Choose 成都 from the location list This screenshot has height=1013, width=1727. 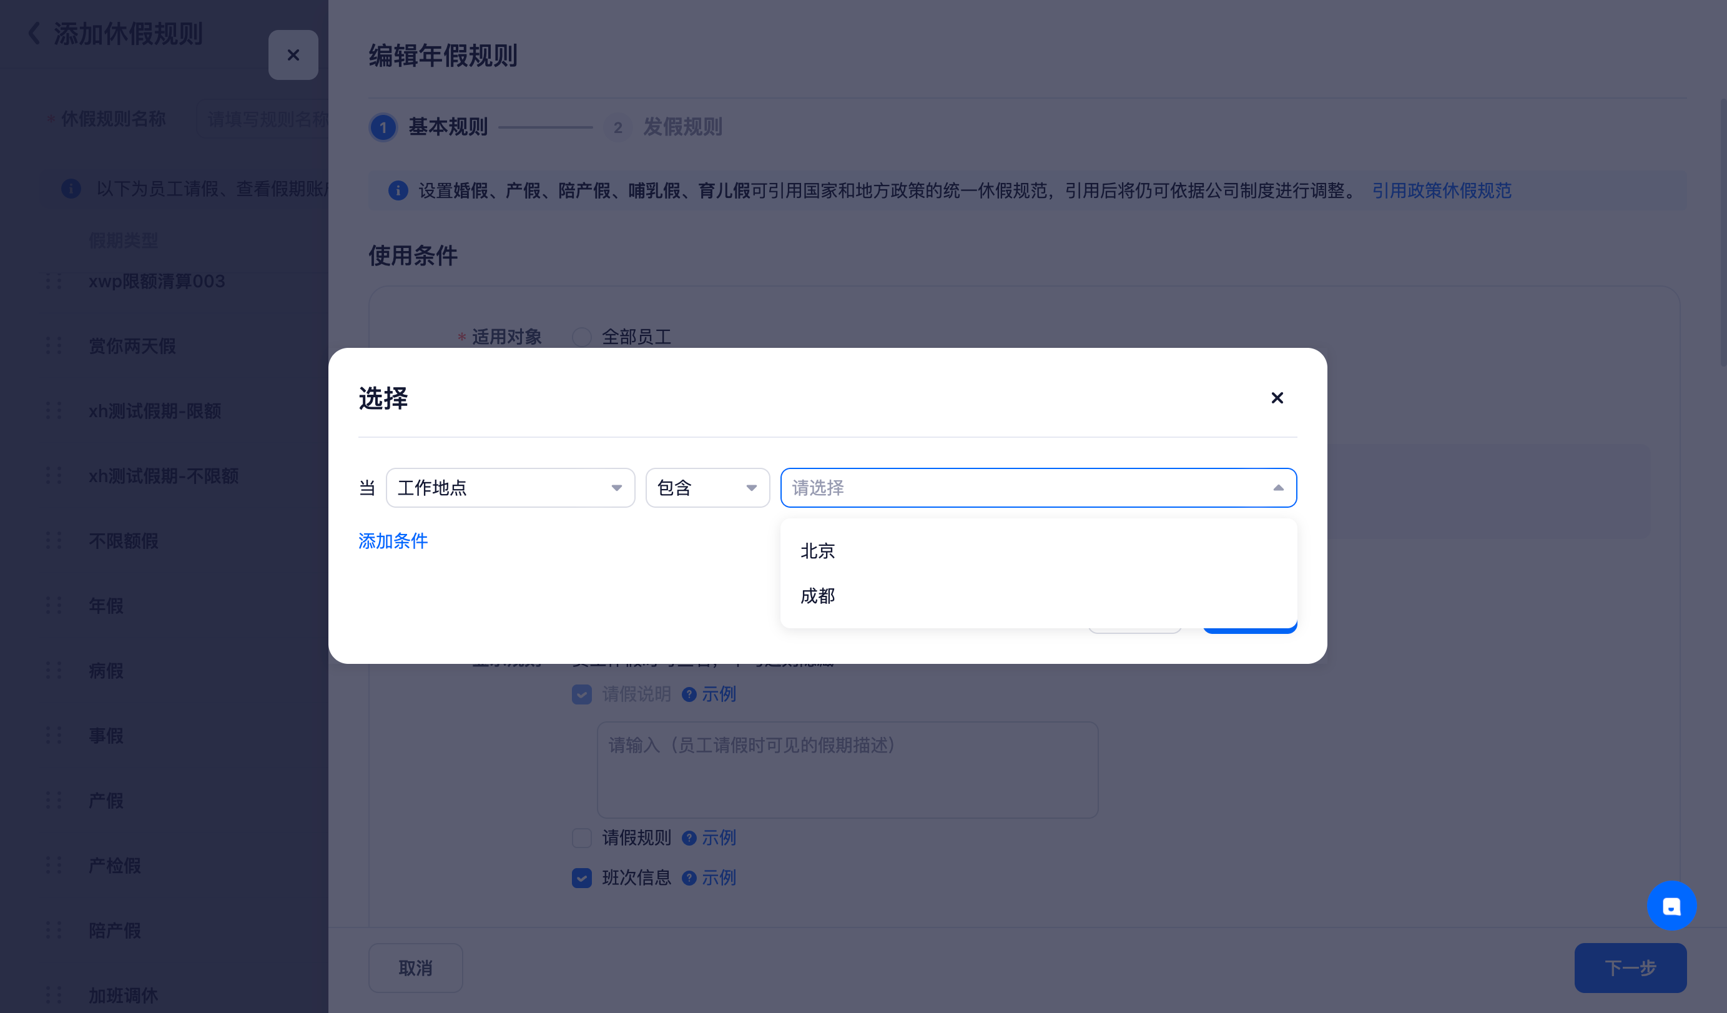click(817, 596)
